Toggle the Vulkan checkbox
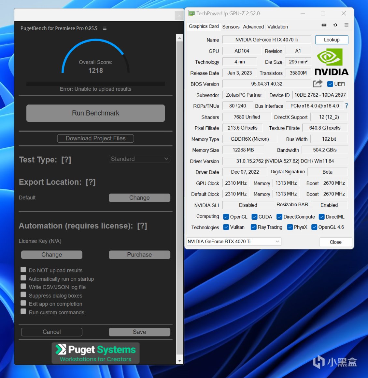This screenshot has width=368, height=378. pos(226,227)
